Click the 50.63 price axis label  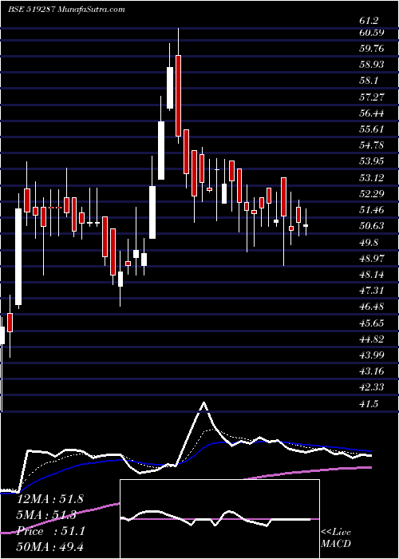tap(372, 226)
